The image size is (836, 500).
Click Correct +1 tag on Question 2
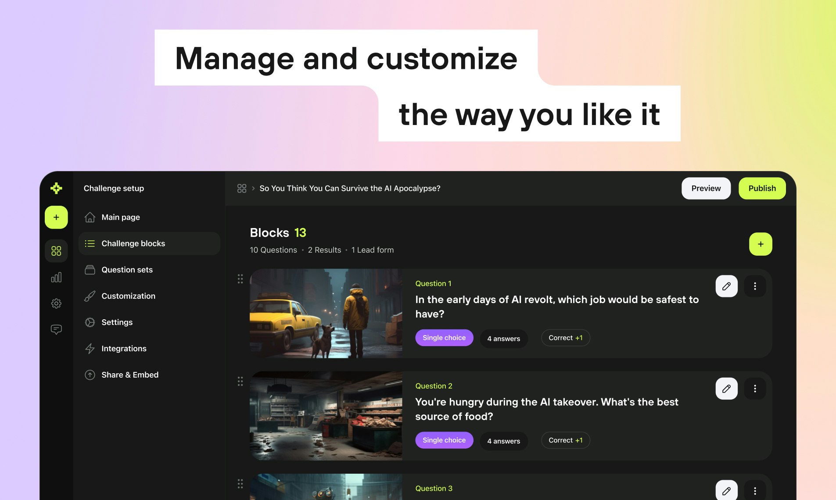click(566, 440)
